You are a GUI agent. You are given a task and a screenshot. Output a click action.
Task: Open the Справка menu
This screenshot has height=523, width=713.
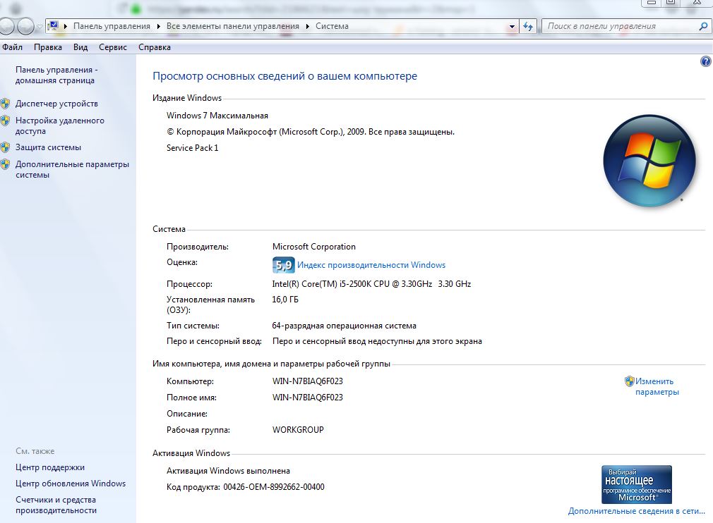coord(155,47)
